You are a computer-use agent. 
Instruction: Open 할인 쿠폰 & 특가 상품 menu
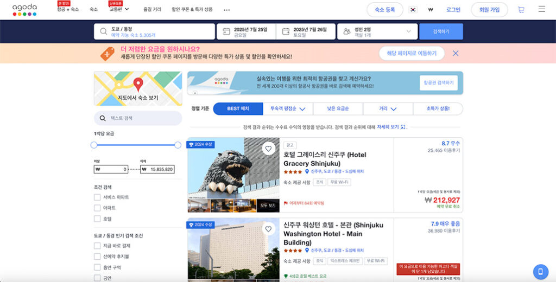point(192,10)
